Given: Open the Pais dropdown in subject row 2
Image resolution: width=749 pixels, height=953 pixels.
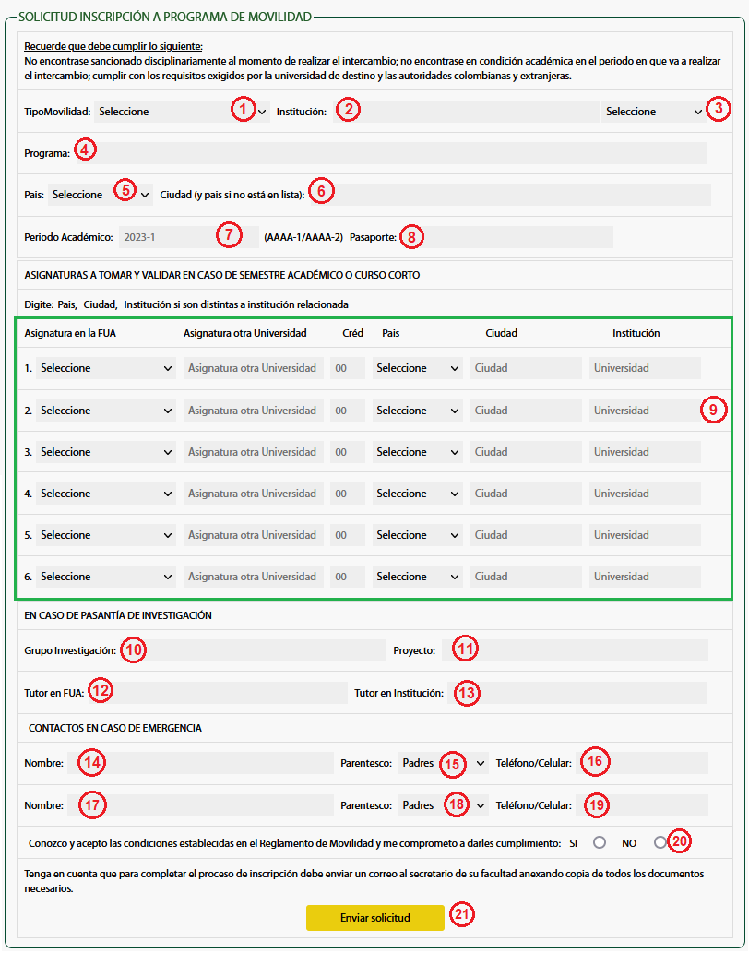Looking at the screenshot, I should tap(417, 411).
